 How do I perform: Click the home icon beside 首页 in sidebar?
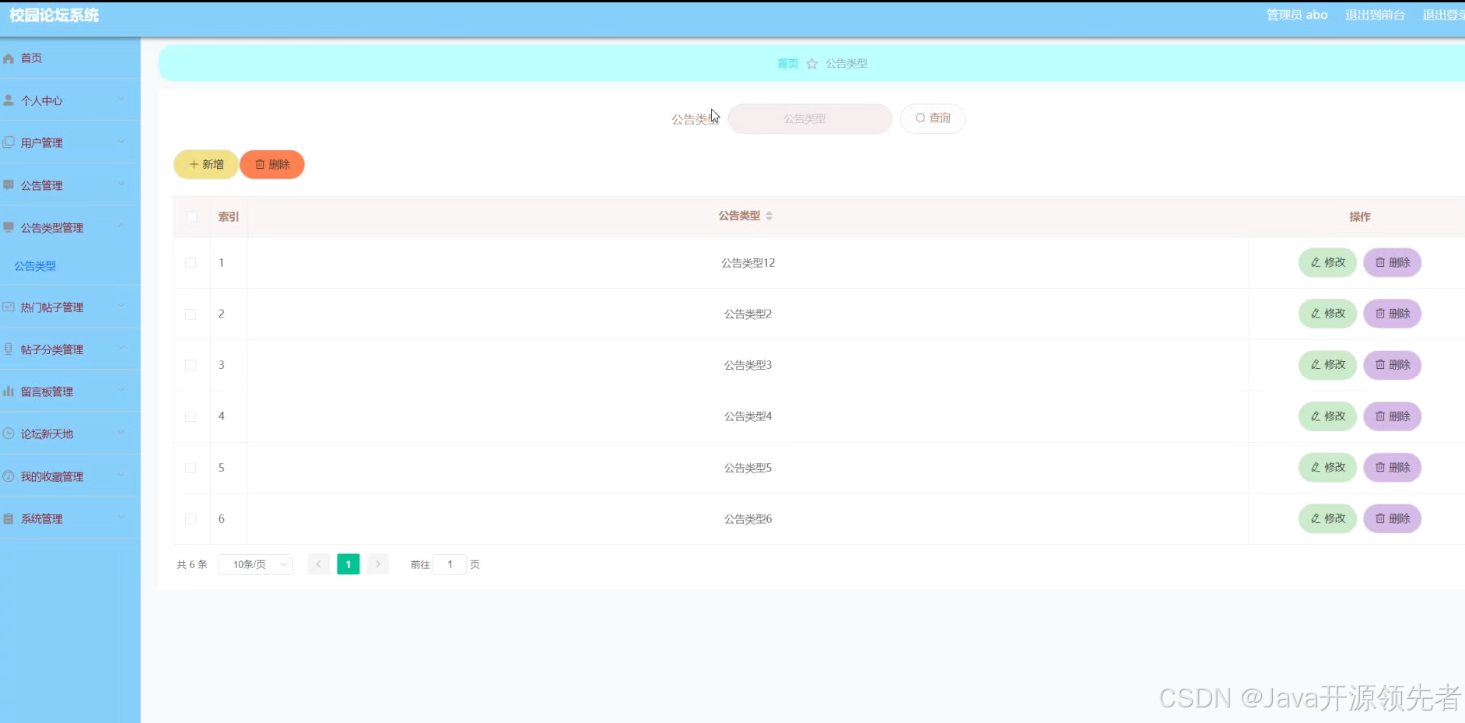click(9, 58)
